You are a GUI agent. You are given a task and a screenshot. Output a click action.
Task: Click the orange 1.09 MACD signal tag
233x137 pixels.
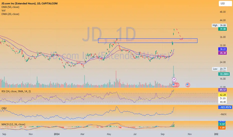click(x=222, y=128)
